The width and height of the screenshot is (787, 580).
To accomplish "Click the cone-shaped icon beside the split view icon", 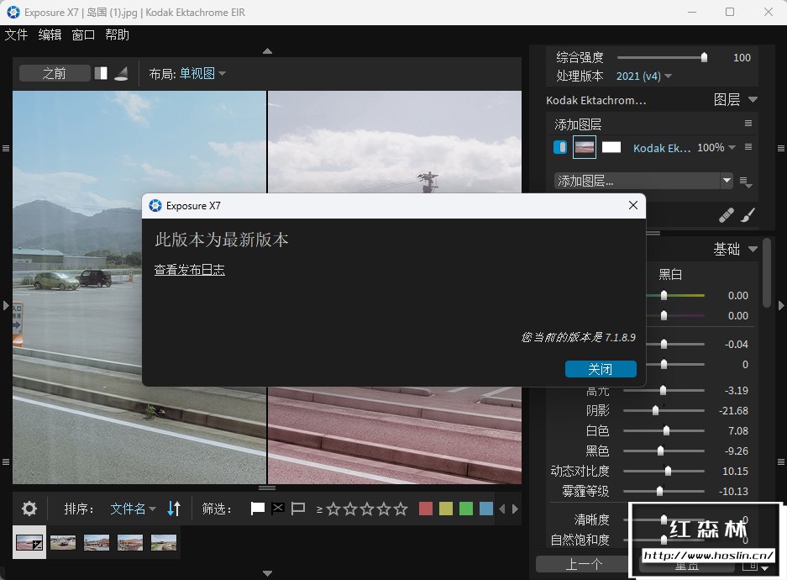I will pos(121,73).
